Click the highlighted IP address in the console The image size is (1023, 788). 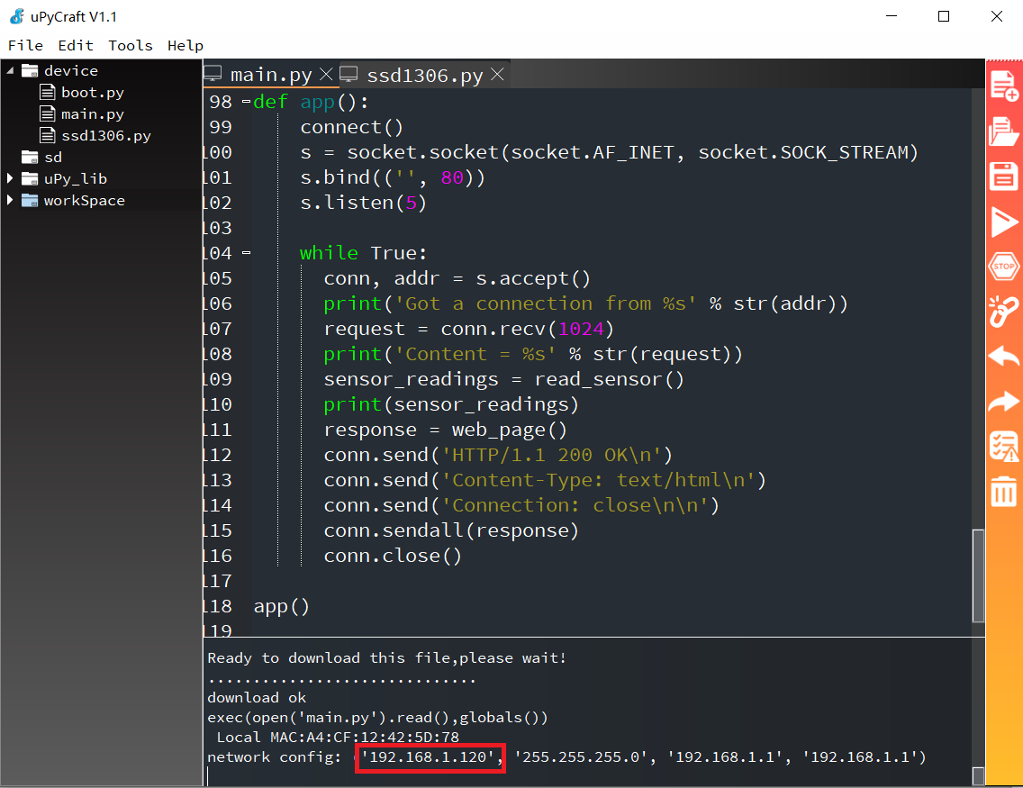point(430,757)
